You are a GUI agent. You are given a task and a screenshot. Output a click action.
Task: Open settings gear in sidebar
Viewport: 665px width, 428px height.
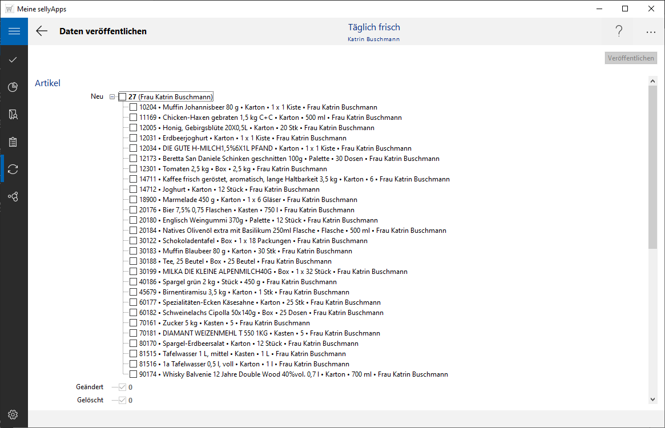pos(14,414)
